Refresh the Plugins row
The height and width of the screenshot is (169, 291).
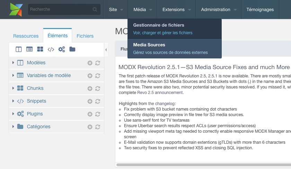pyautogui.click(x=98, y=114)
